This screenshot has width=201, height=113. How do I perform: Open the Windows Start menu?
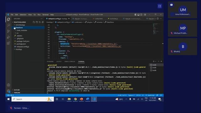coord(8,99)
